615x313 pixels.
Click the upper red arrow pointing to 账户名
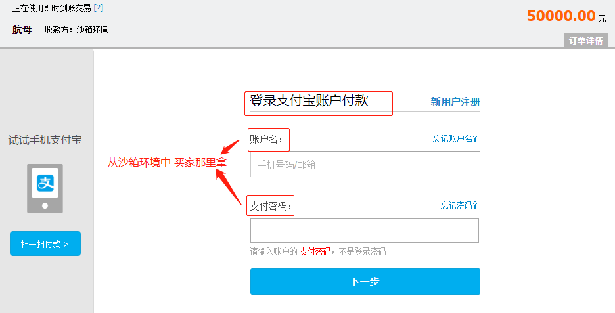230,147
